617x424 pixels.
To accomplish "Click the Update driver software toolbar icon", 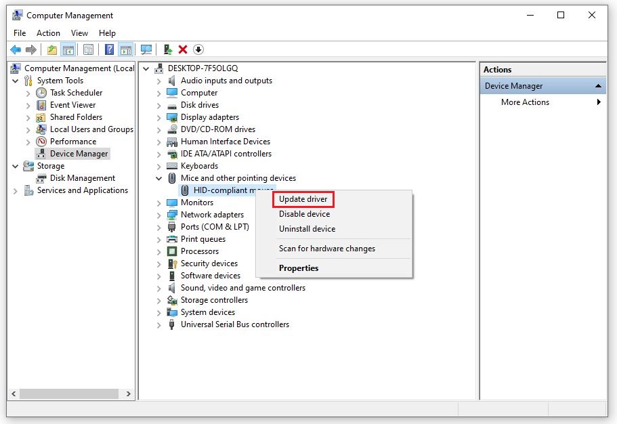I will (167, 48).
